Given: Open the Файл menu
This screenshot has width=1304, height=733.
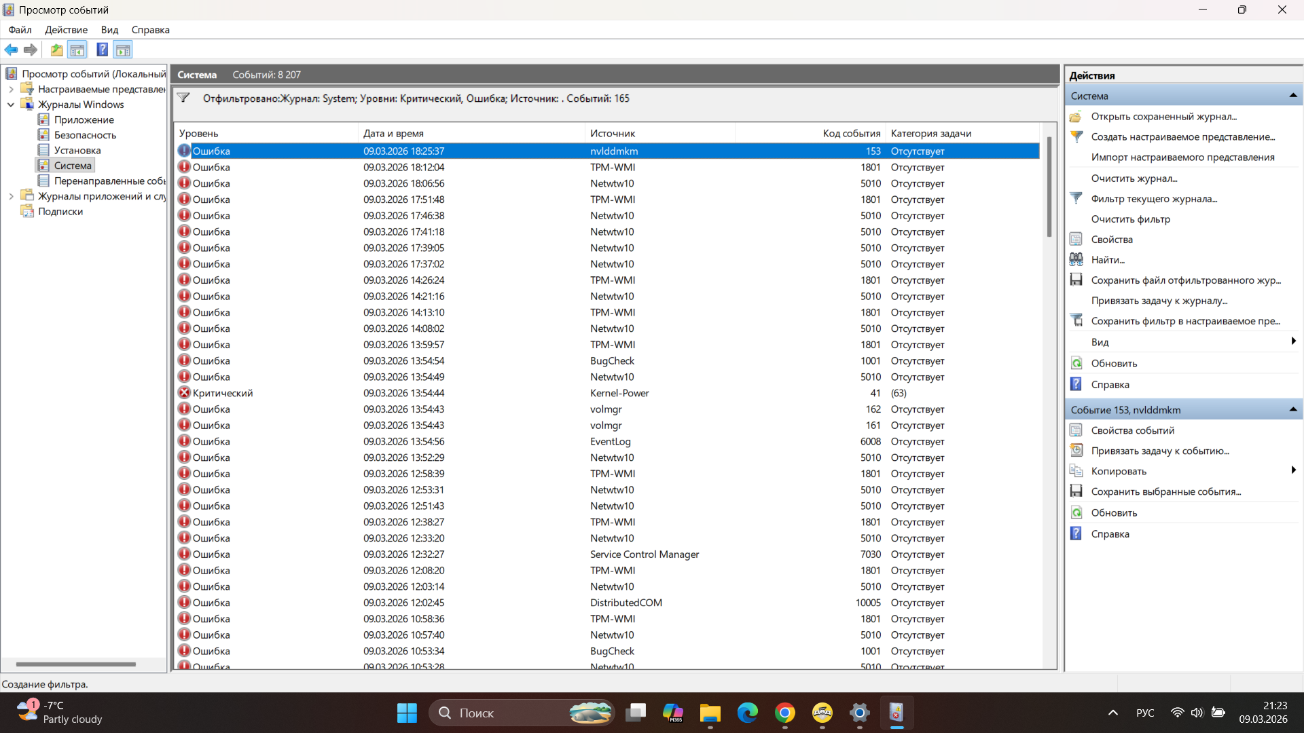Looking at the screenshot, I should (20, 30).
